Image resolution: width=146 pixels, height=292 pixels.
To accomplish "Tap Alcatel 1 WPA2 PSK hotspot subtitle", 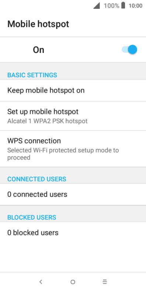I will (47, 121).
